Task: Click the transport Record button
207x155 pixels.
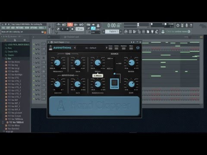Action: 72,29
